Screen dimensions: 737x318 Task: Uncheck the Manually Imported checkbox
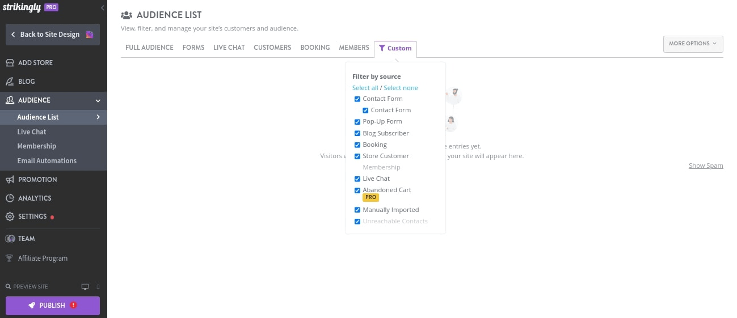click(x=357, y=210)
